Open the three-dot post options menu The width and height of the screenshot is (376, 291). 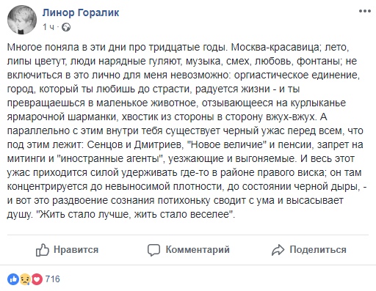(x=365, y=11)
